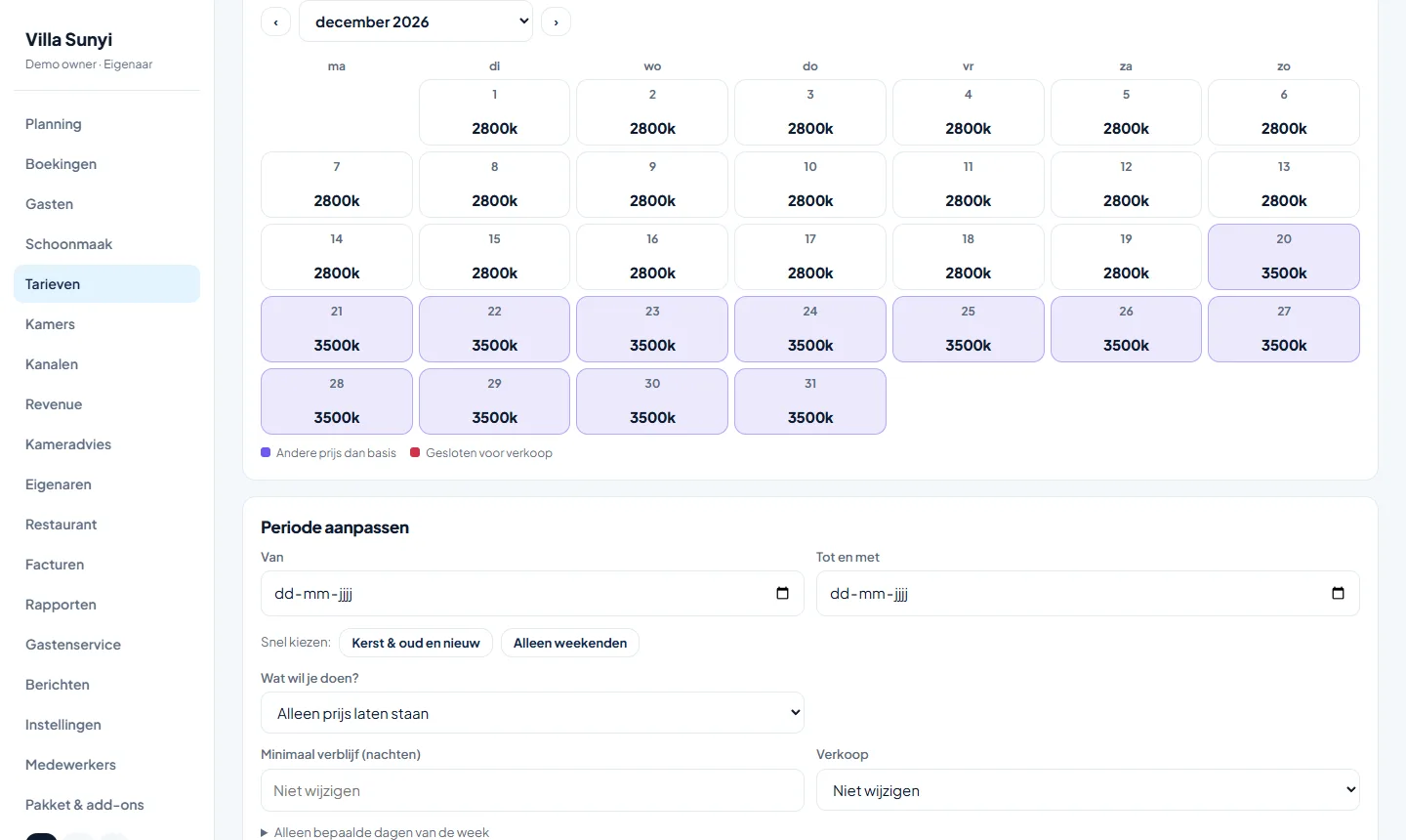The width and height of the screenshot is (1406, 840).
Task: Go to Instellingen
Action: pyautogui.click(x=106, y=725)
